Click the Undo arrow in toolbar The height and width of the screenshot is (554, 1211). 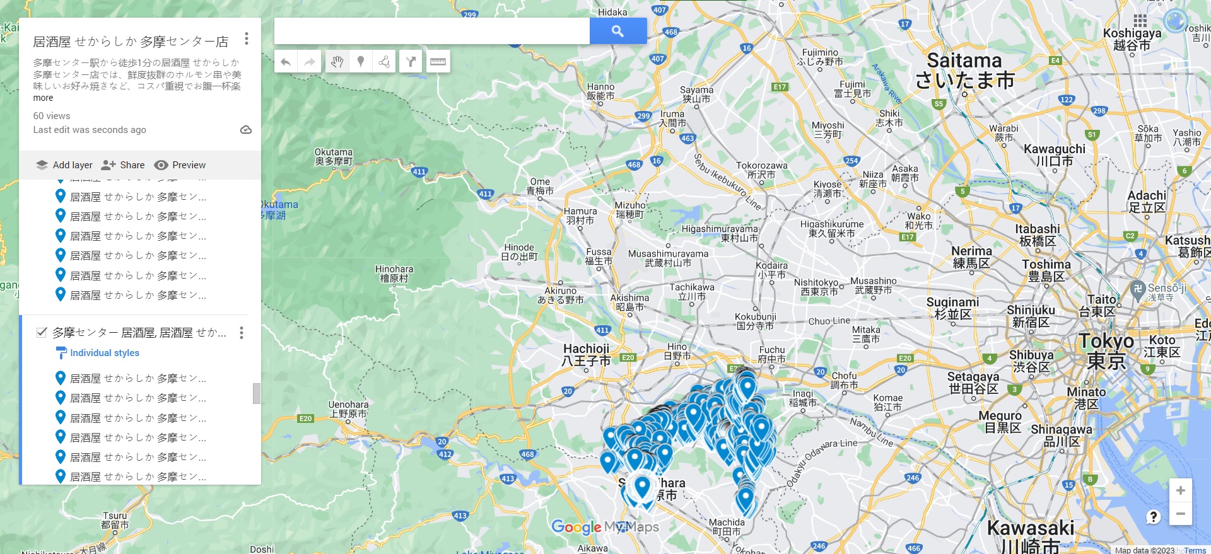tap(286, 62)
